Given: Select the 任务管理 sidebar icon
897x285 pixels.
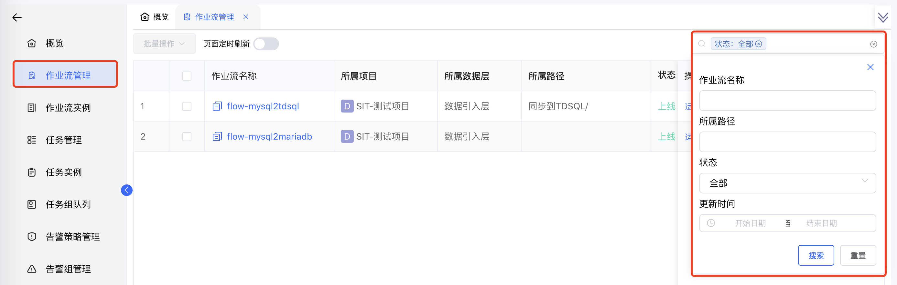Looking at the screenshot, I should coord(32,140).
